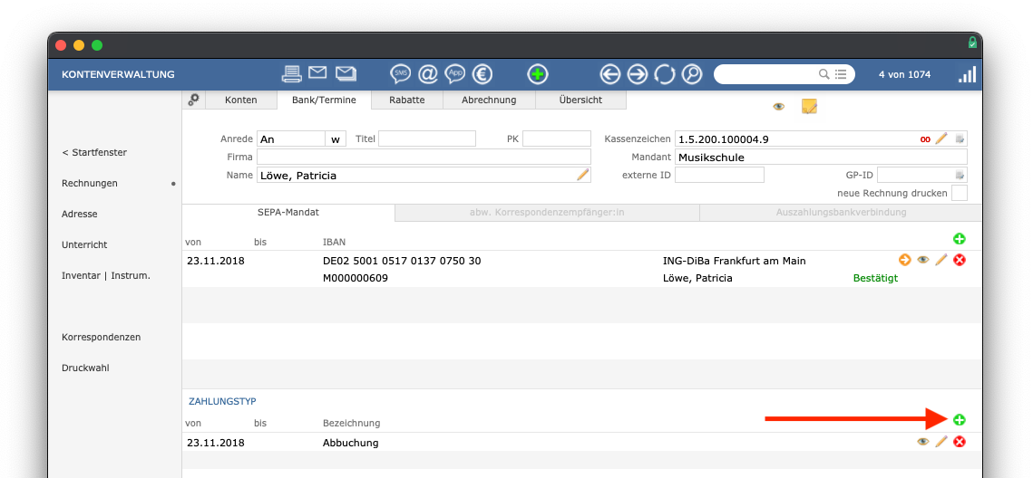Click the green 'Bestätigt' status
1033x478 pixels.
pyautogui.click(x=875, y=278)
